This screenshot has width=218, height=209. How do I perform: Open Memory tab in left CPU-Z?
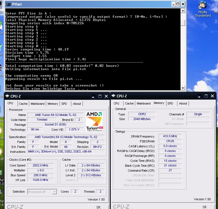[53, 104]
